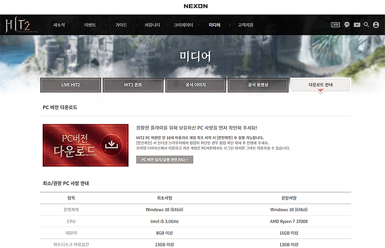Click recommended Windows 10 (64bit) cell

coord(289,210)
